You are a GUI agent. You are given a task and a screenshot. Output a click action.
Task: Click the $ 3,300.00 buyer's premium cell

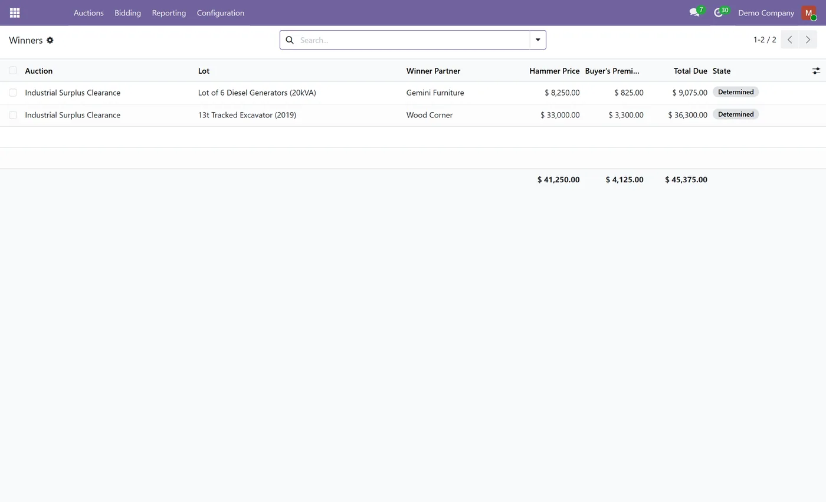tap(626, 115)
